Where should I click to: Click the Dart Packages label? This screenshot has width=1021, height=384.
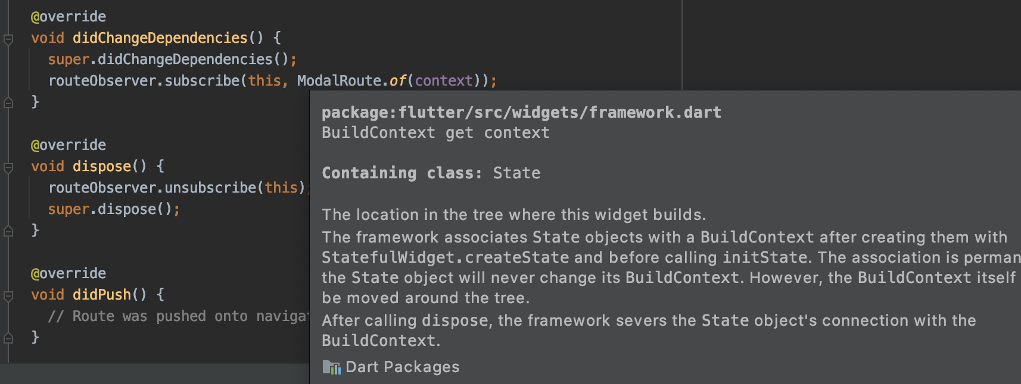point(403,367)
